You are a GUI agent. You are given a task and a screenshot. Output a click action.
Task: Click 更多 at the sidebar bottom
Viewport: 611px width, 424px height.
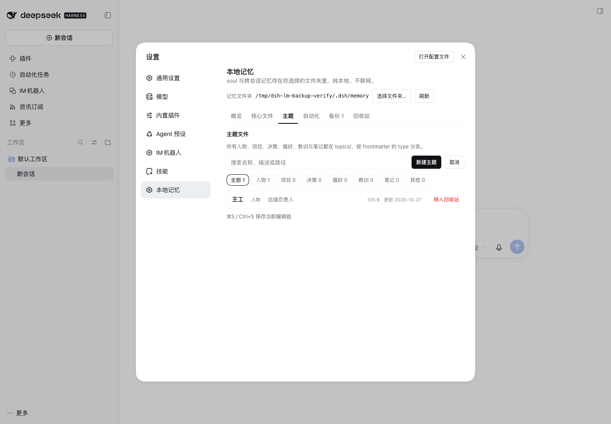(x=18, y=413)
